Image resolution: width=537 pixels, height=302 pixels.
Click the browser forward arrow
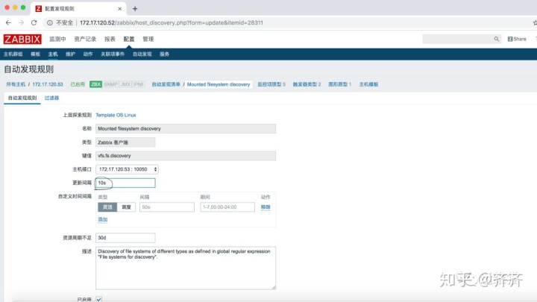pos(21,22)
